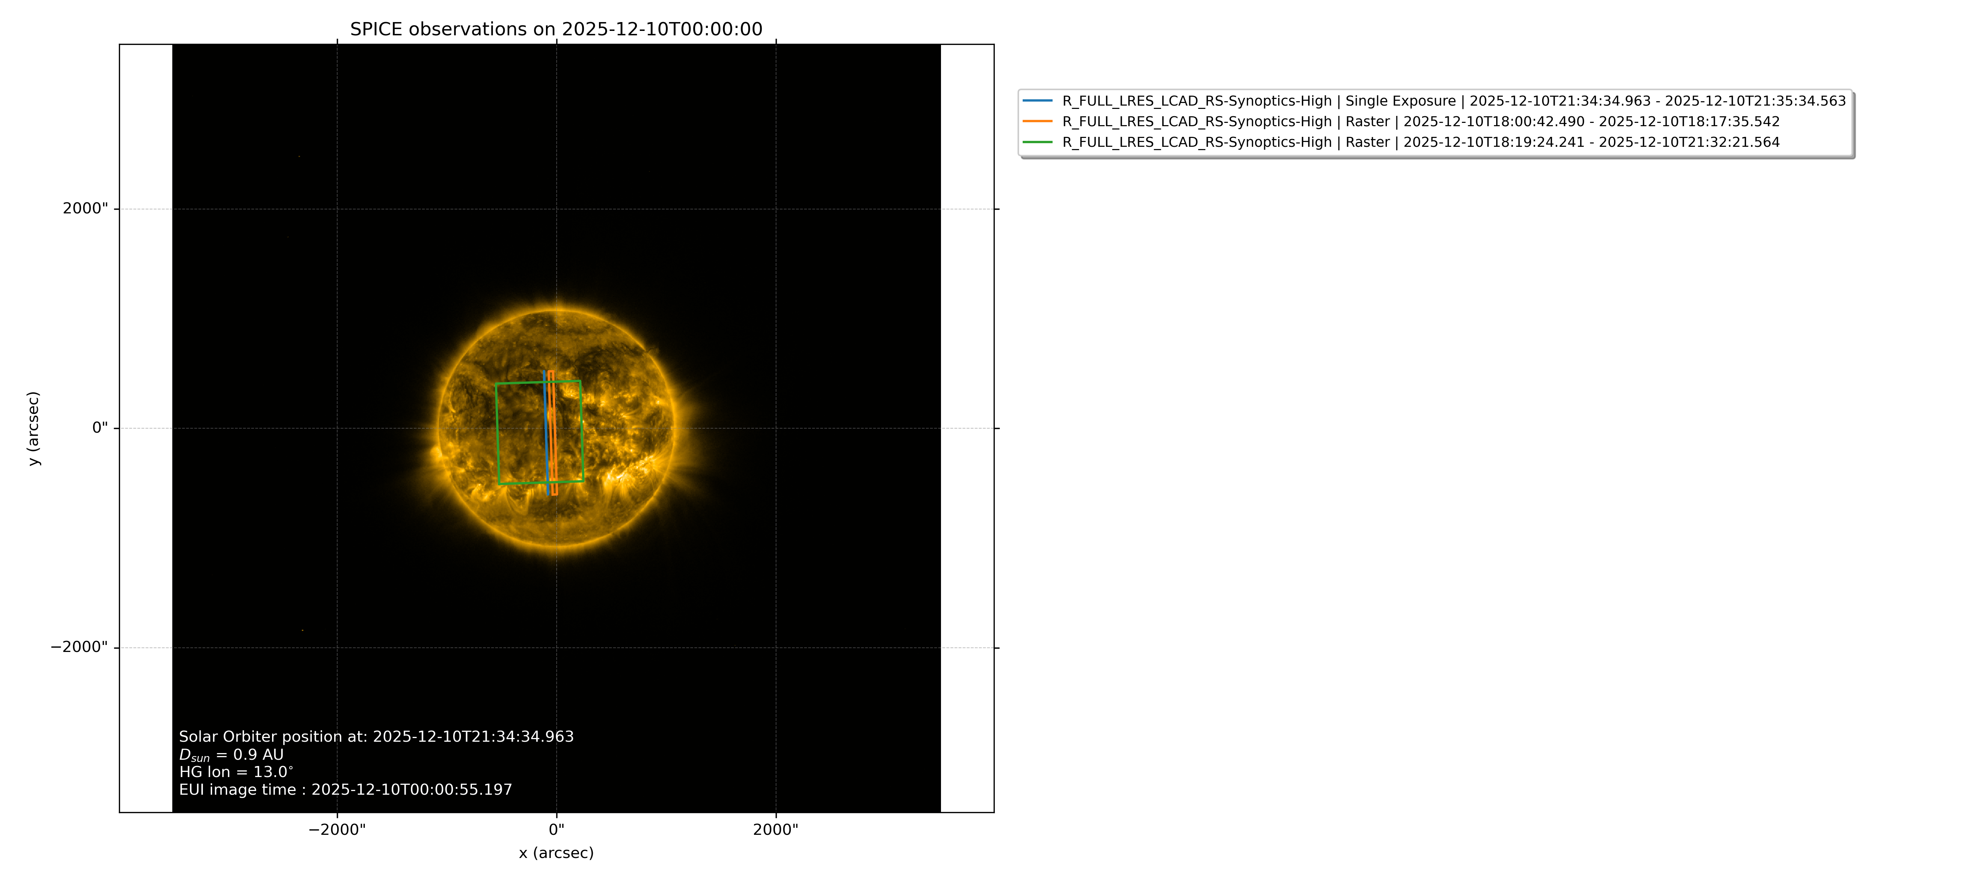
Task: Click the x (arcsec) axis label
Action: 556,853
